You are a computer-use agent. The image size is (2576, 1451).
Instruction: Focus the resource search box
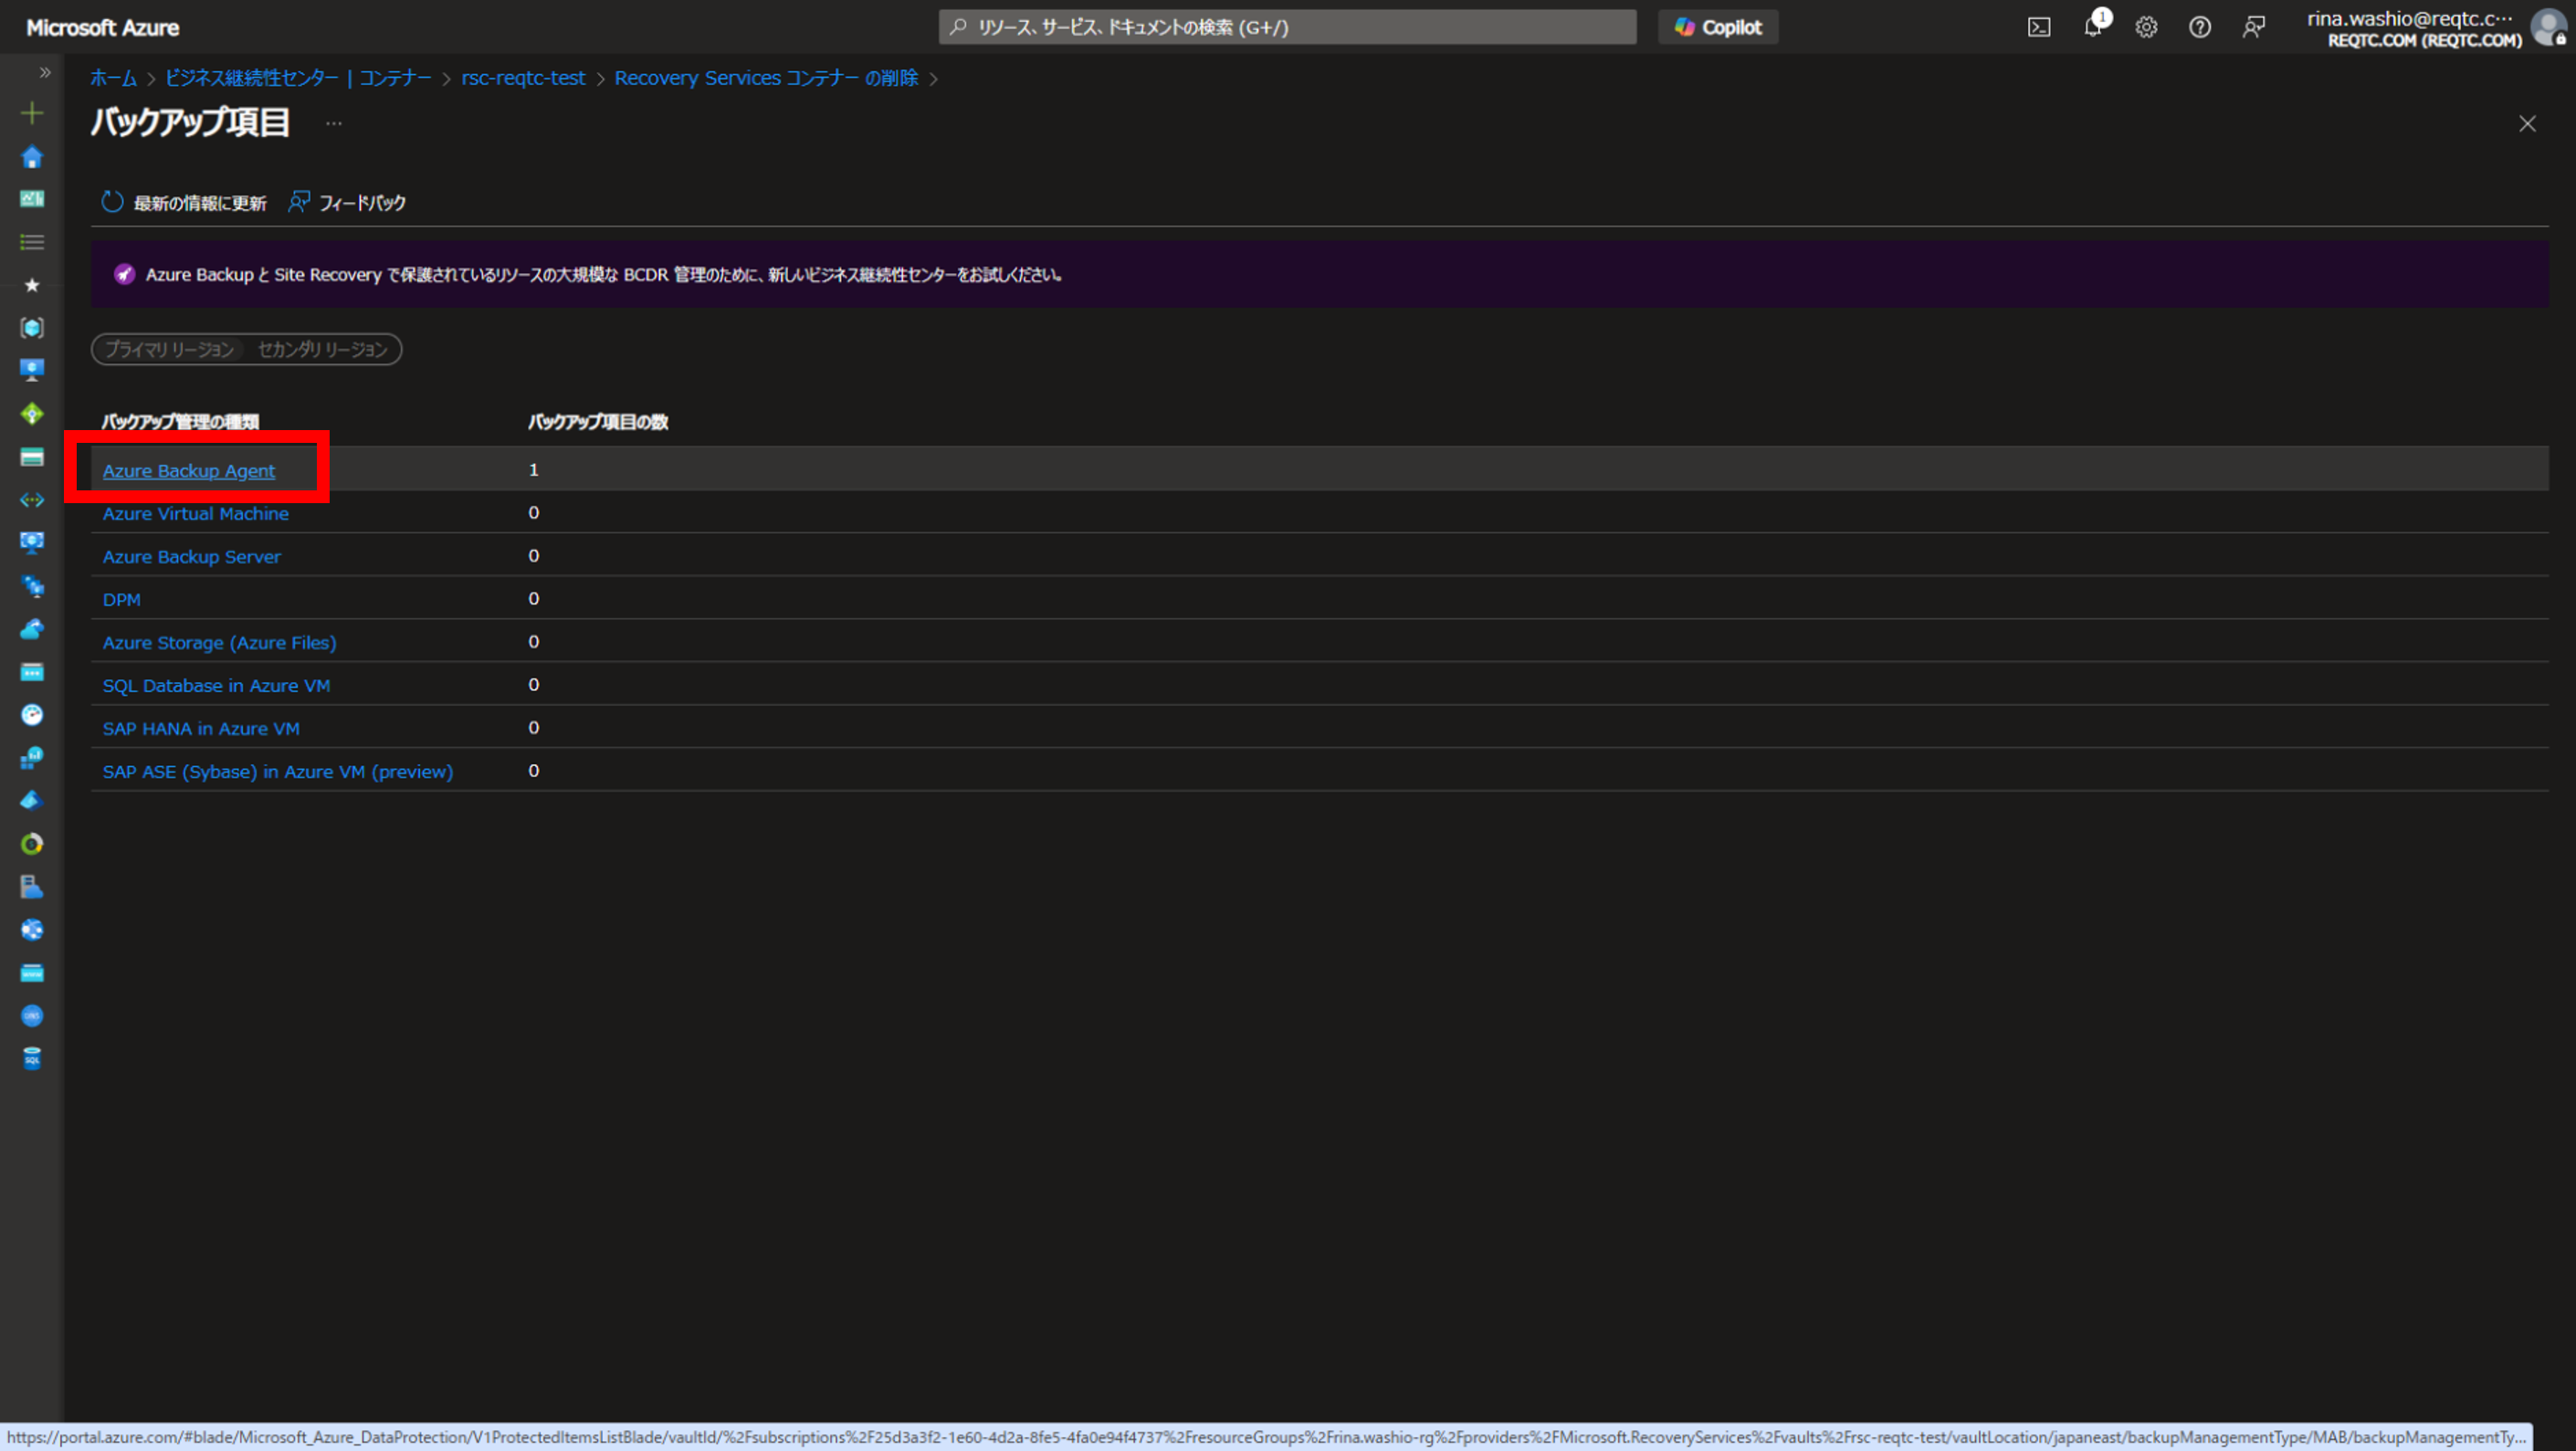point(1287,27)
